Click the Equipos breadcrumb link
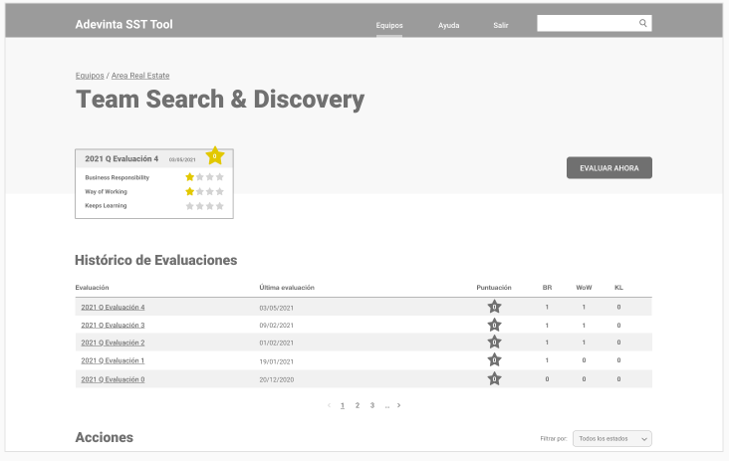Image resolution: width=729 pixels, height=461 pixels. coord(89,76)
